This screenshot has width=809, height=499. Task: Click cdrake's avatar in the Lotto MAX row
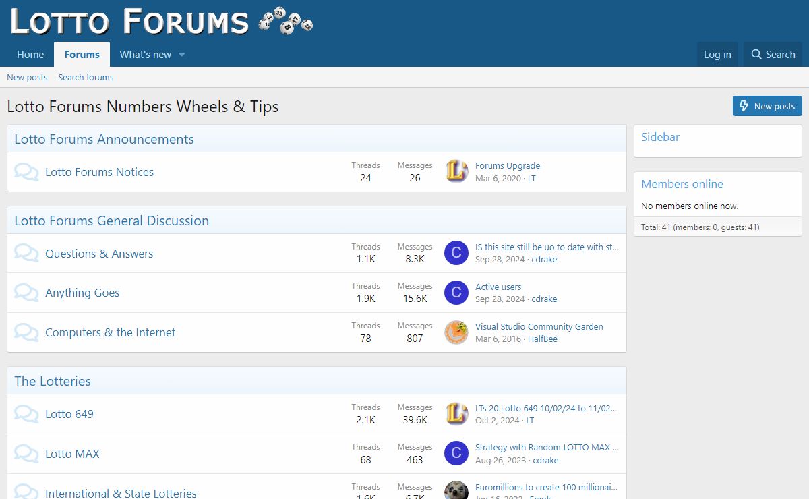point(456,453)
